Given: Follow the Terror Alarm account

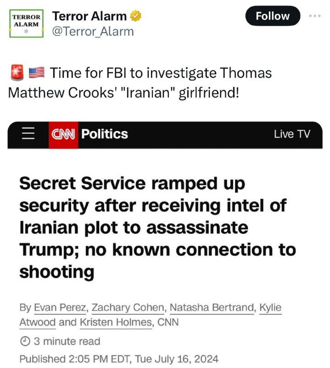Looking at the screenshot, I should 273,16.
